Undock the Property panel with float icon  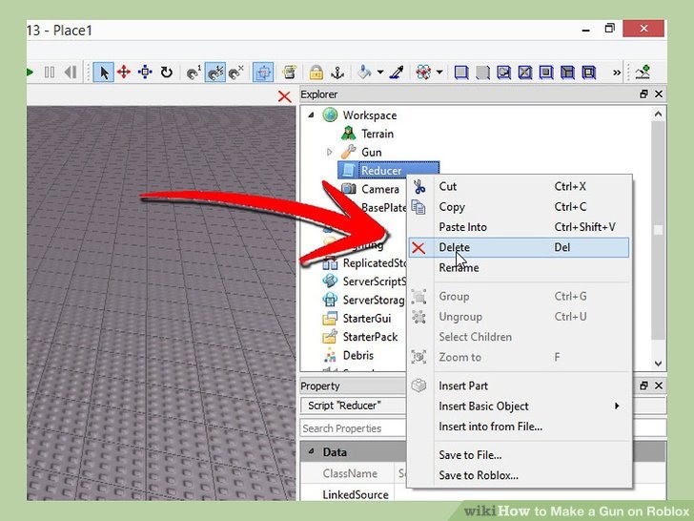click(x=644, y=386)
